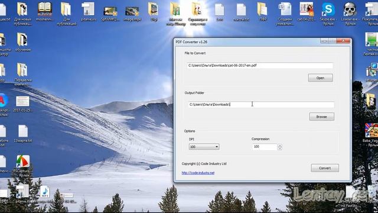Decrease Compression value with down arrow

(x=279, y=149)
